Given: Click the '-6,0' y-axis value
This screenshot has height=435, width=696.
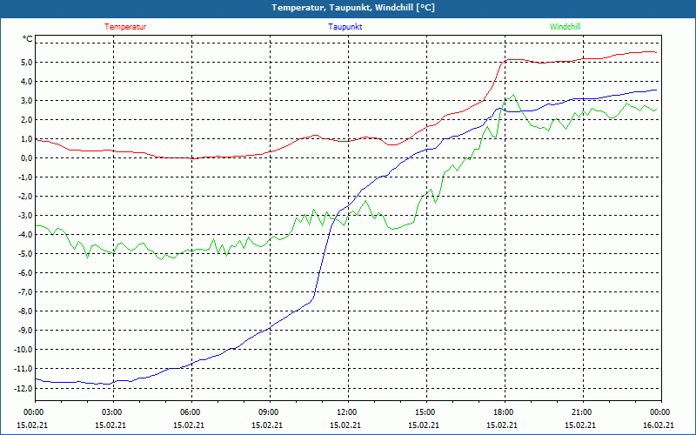Looking at the screenshot, I should pyautogui.click(x=26, y=272).
